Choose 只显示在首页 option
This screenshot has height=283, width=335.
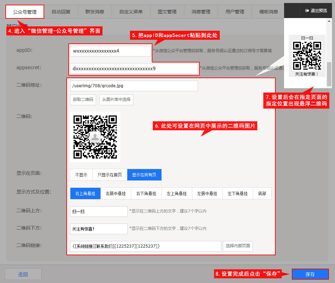(x=110, y=175)
